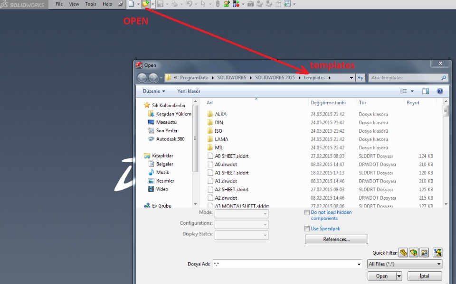Screen dimensions: 456x284
Task: Change view with the view mode icon
Action: tap(404, 91)
